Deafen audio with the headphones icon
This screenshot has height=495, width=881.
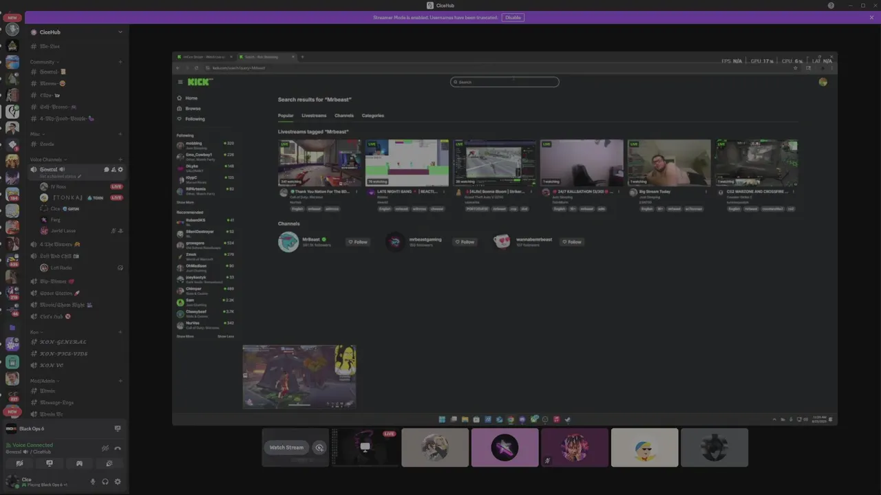tap(105, 482)
